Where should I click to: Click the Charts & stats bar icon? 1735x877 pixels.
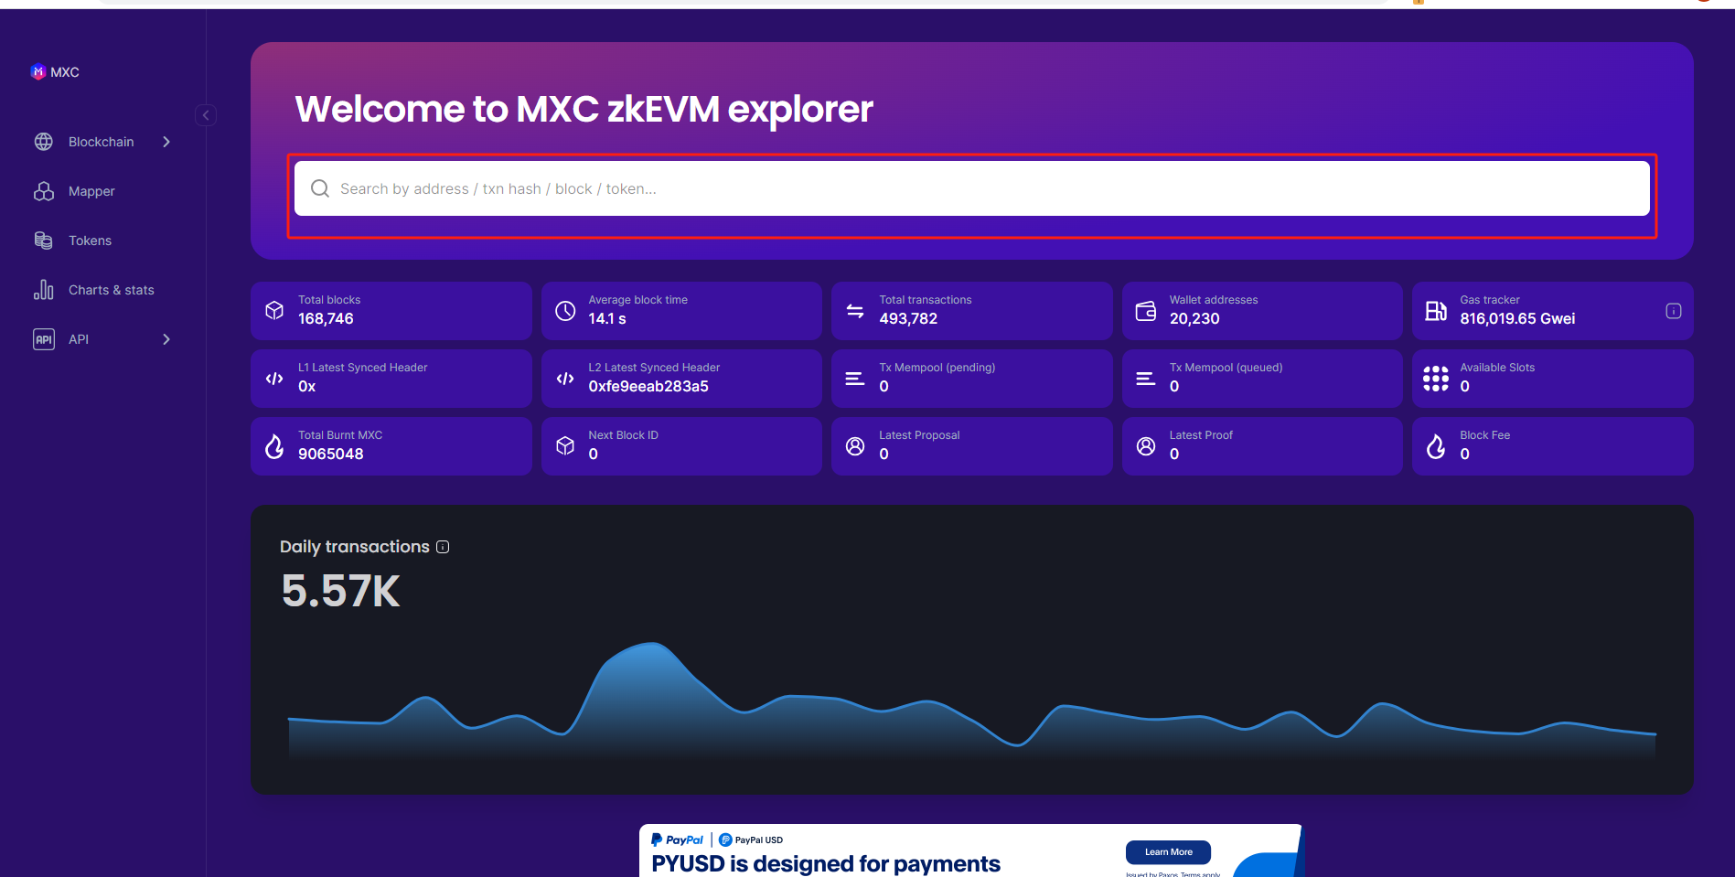point(43,290)
